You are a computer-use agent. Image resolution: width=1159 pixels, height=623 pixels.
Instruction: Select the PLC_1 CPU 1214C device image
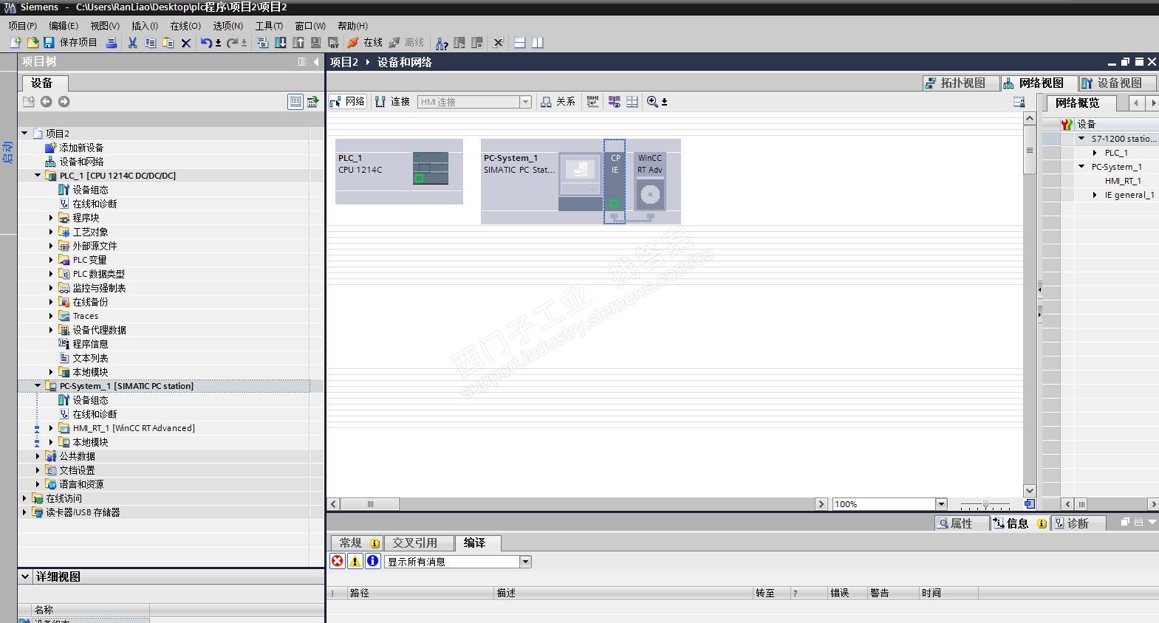pos(431,168)
